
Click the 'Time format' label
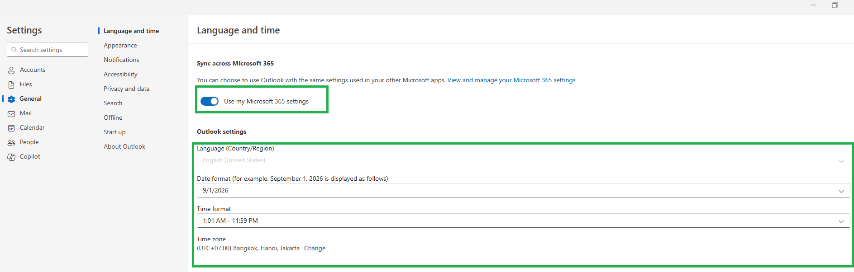click(214, 209)
